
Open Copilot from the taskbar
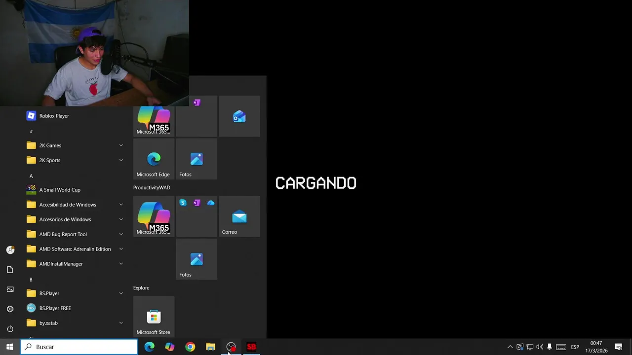[170, 347]
